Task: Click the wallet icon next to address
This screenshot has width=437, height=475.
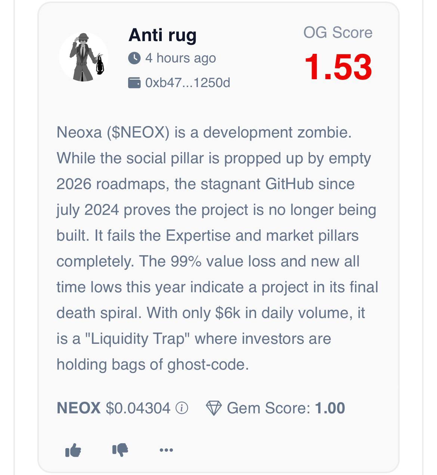Action: pyautogui.click(x=134, y=83)
